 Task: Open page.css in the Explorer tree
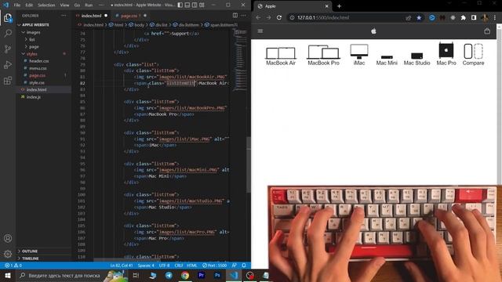tap(38, 75)
